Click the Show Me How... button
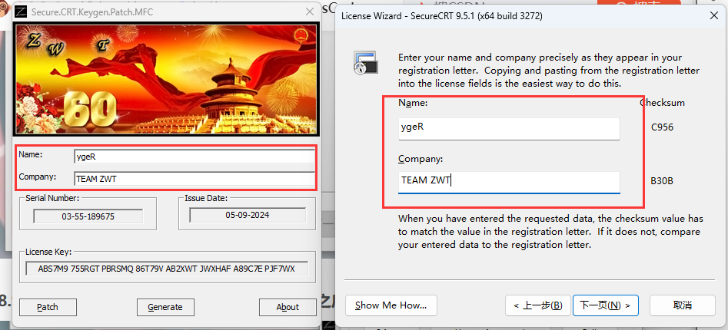Viewport: 728px width, 330px height. (x=391, y=305)
